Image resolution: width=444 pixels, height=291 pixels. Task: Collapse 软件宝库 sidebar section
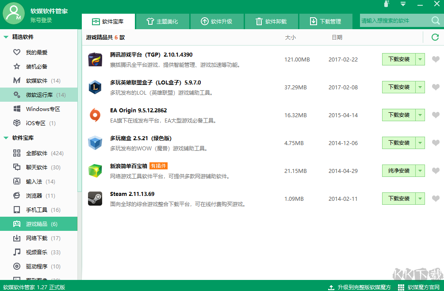pyautogui.click(x=6, y=138)
